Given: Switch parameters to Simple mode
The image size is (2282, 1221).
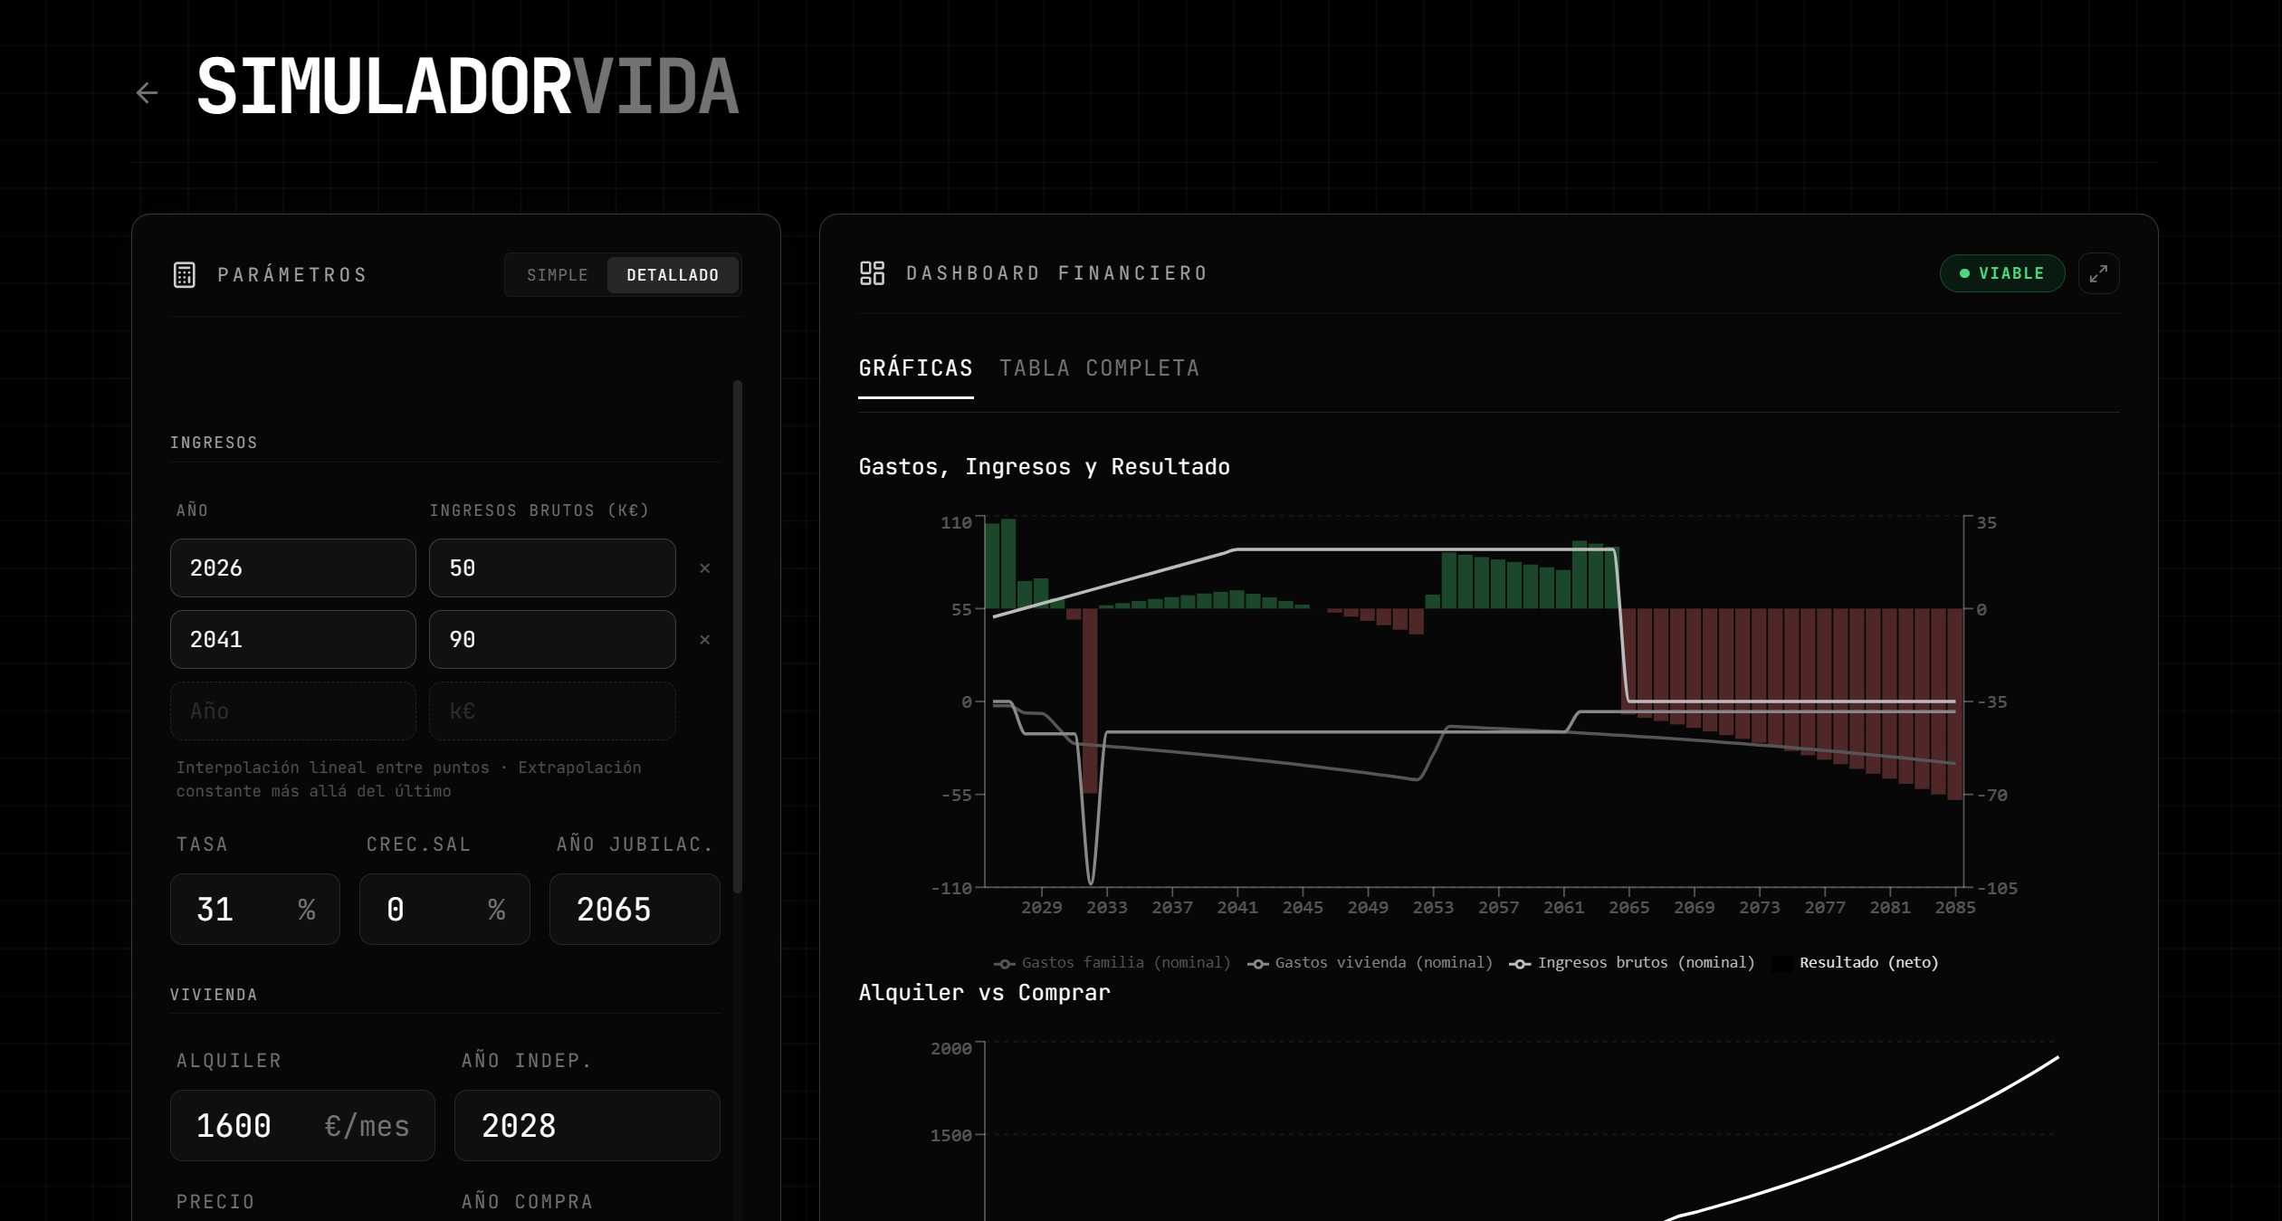Looking at the screenshot, I should tap(558, 275).
